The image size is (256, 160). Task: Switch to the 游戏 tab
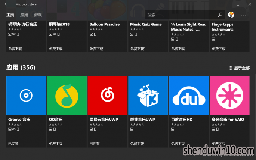(38, 15)
